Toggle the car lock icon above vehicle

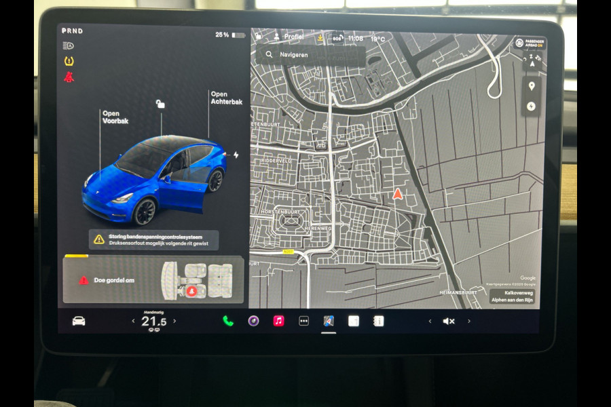click(x=160, y=104)
